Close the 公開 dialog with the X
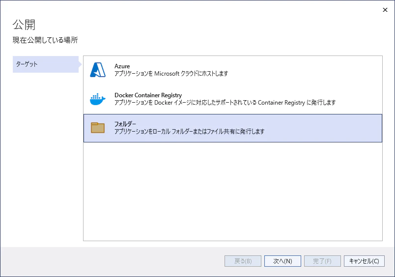395x277 pixels. pyautogui.click(x=385, y=10)
